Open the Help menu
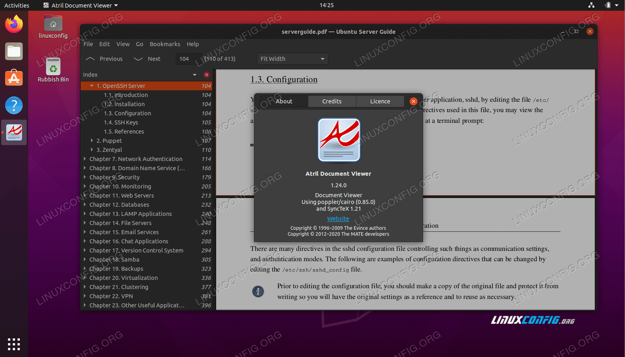This screenshot has width=625, height=357. pyautogui.click(x=193, y=44)
